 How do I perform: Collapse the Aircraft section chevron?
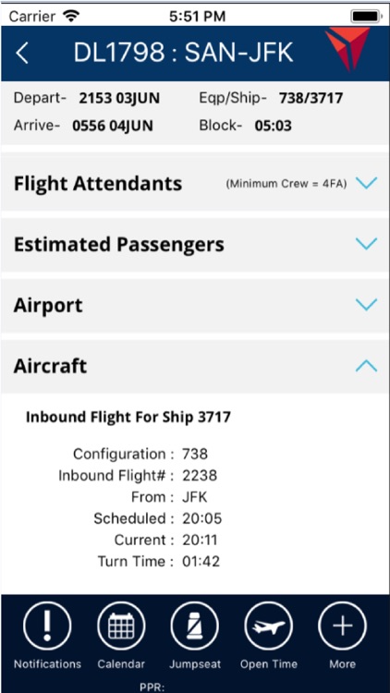pos(367,366)
